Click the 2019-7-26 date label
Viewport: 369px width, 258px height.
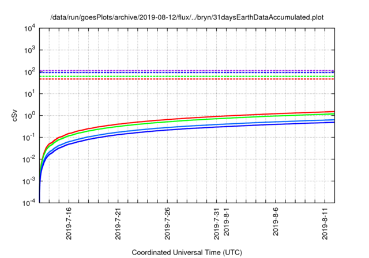[x=167, y=223]
